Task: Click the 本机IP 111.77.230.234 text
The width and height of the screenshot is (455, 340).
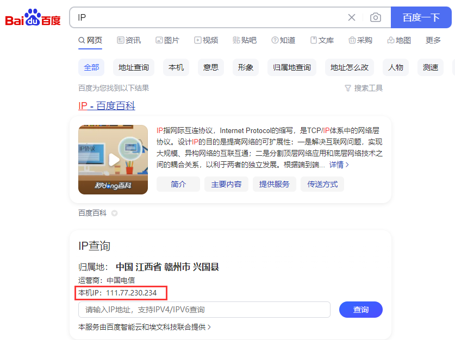Action: [117, 293]
